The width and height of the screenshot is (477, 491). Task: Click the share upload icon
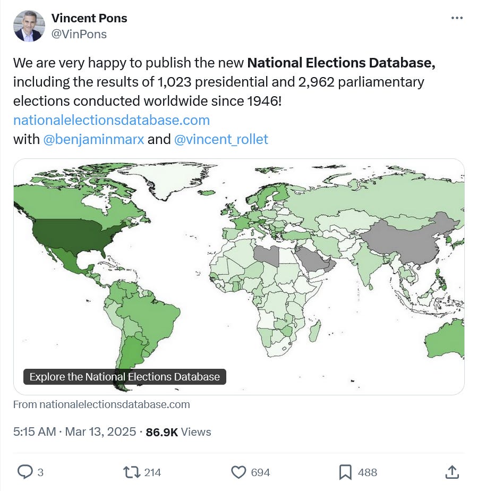(x=452, y=472)
